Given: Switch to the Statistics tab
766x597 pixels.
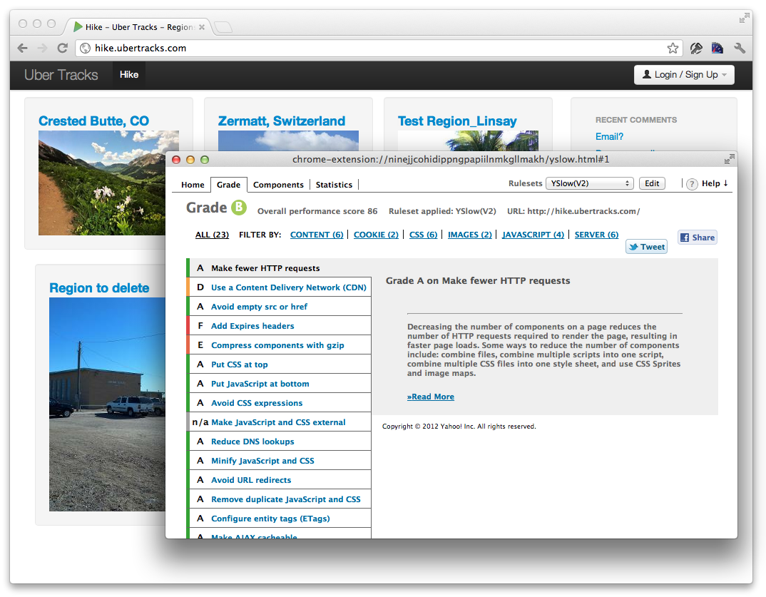Looking at the screenshot, I should 334,185.
